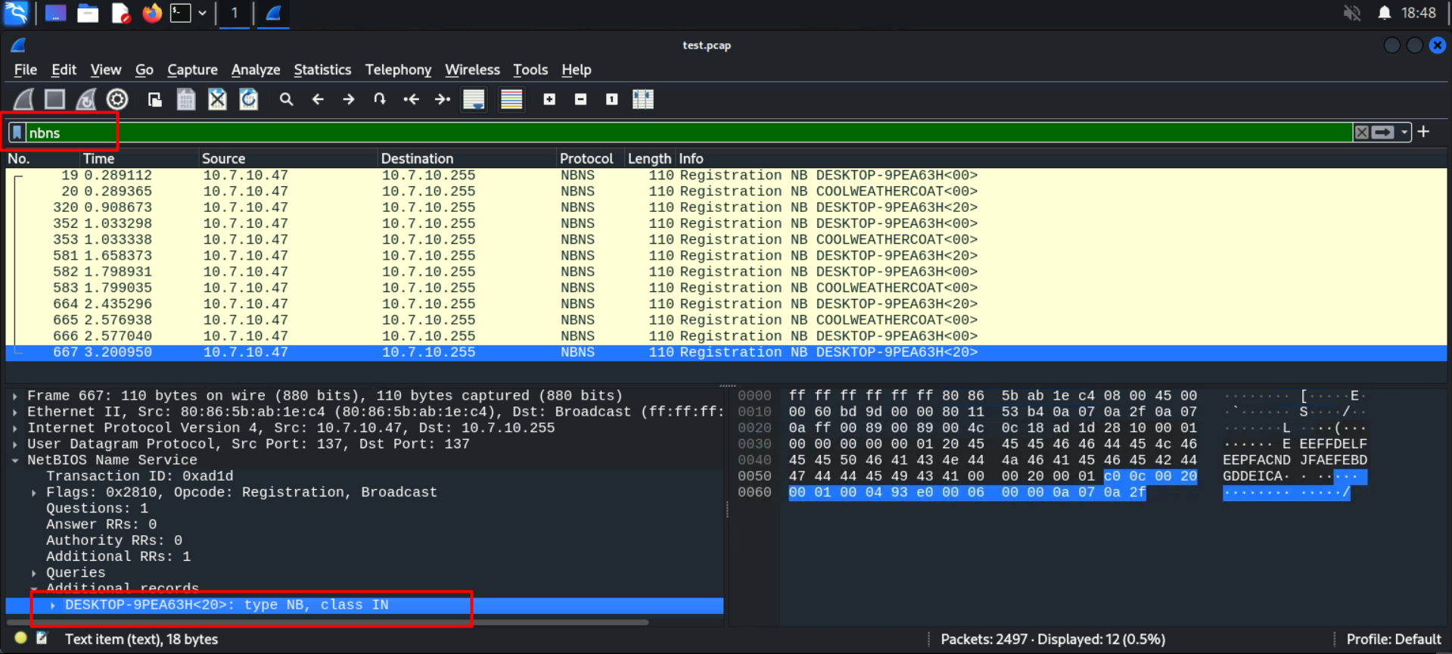The width and height of the screenshot is (1452, 654).
Task: Zoom in on the packet text
Action: [x=549, y=99]
